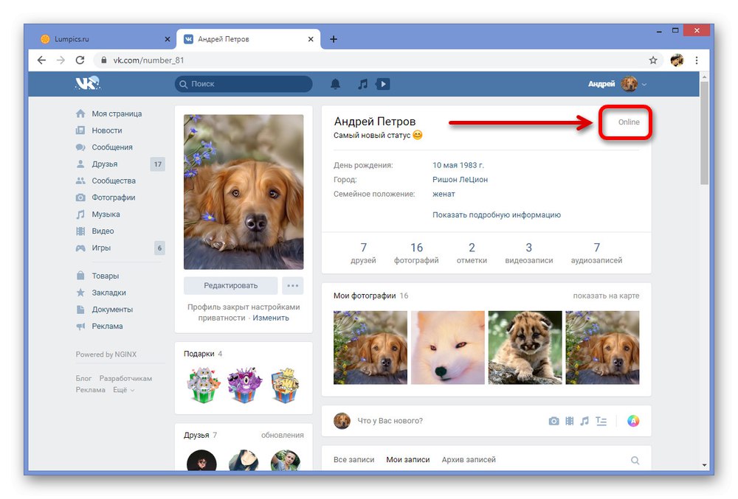Open the 7 аудиозаписей counter
This screenshot has height=499, width=738.
click(x=596, y=253)
